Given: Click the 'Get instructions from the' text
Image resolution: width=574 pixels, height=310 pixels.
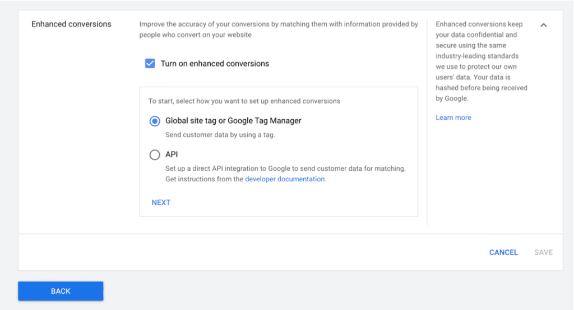Looking at the screenshot, I should [204, 180].
